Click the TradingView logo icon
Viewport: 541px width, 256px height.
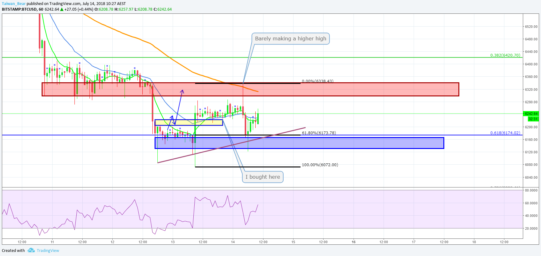(31, 250)
